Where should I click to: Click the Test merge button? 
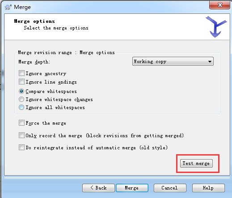click(x=196, y=164)
